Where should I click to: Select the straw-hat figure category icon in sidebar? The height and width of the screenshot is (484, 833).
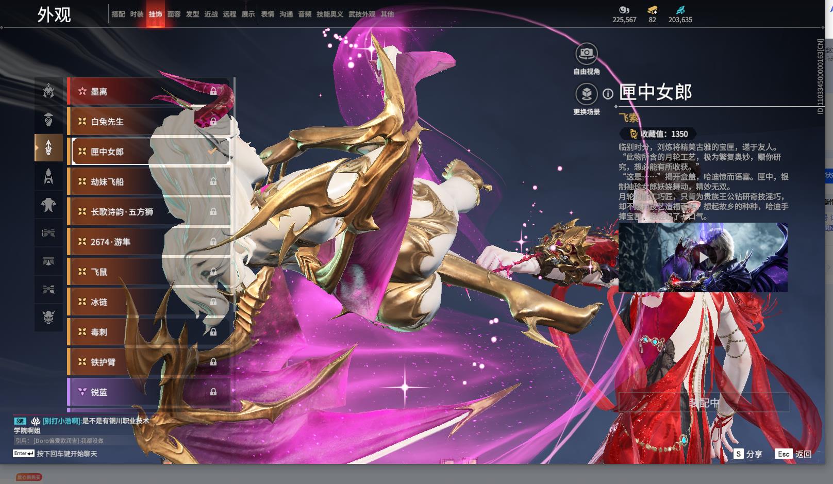click(48, 120)
